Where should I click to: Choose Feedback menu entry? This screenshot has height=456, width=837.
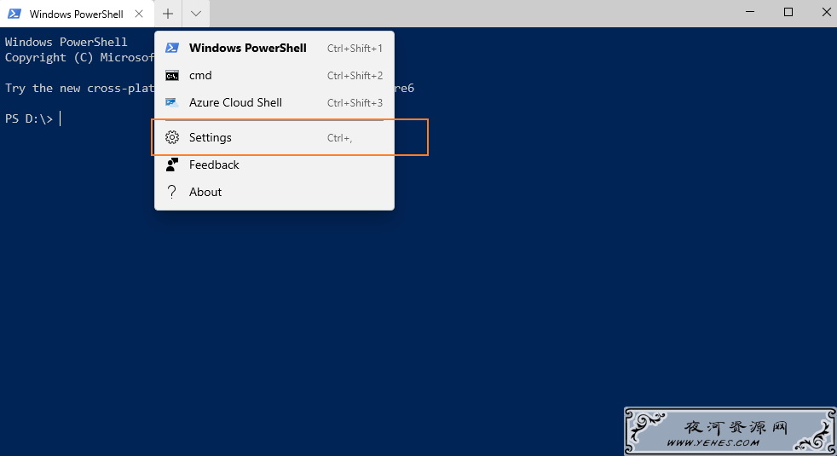point(274,165)
